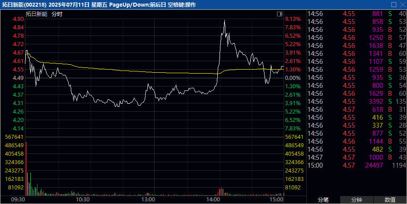
Task: Click the trade row with volume 1638
Action: [x=357, y=45]
